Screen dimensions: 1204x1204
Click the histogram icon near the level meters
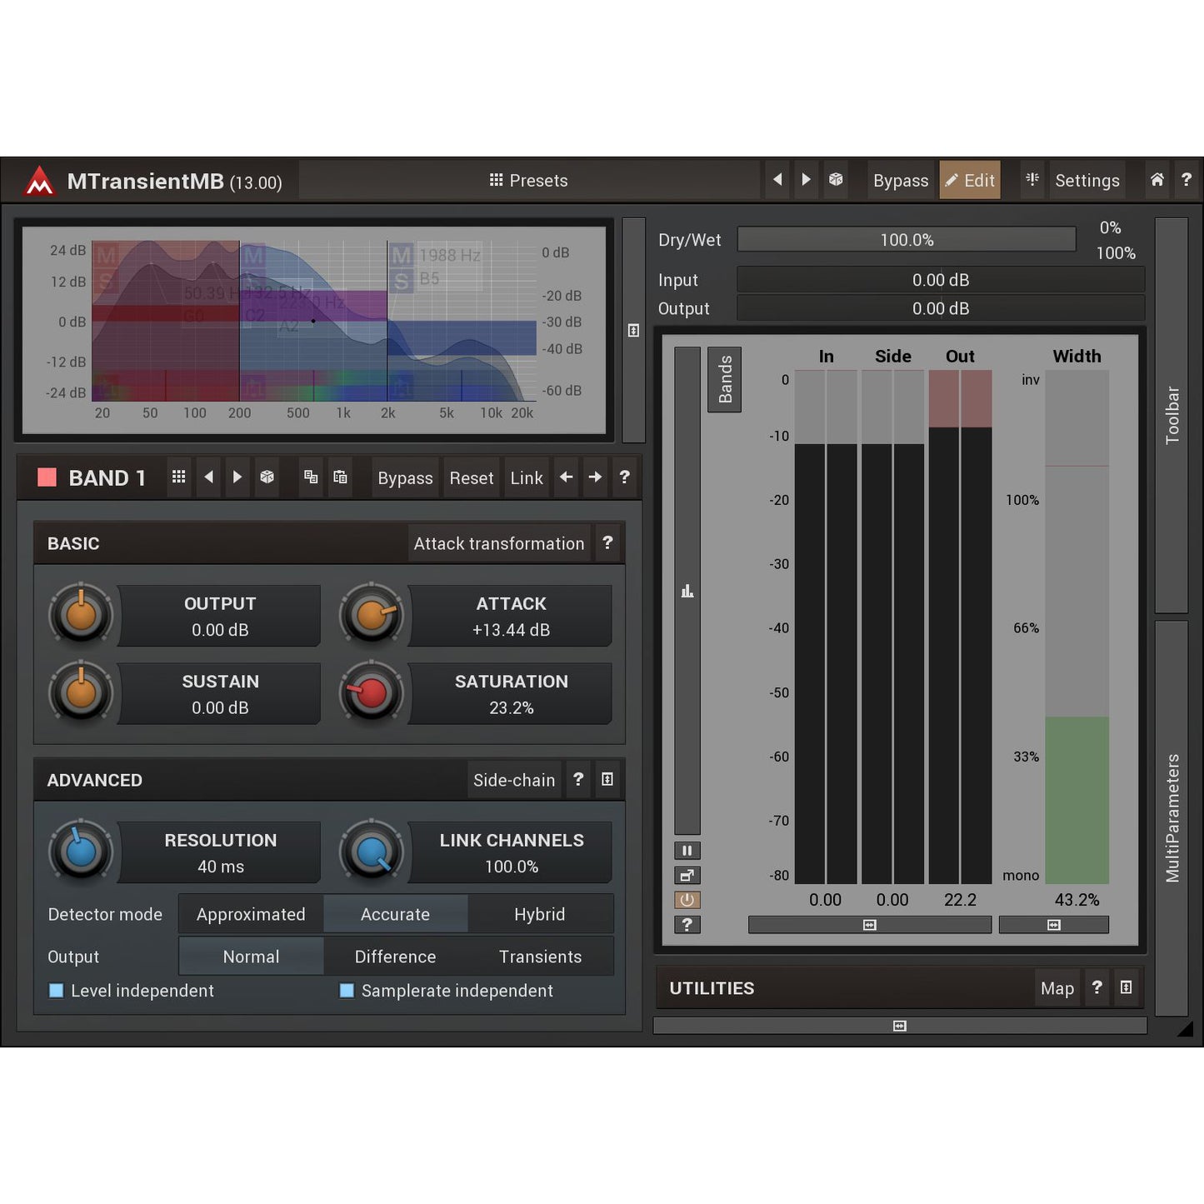pyautogui.click(x=687, y=590)
